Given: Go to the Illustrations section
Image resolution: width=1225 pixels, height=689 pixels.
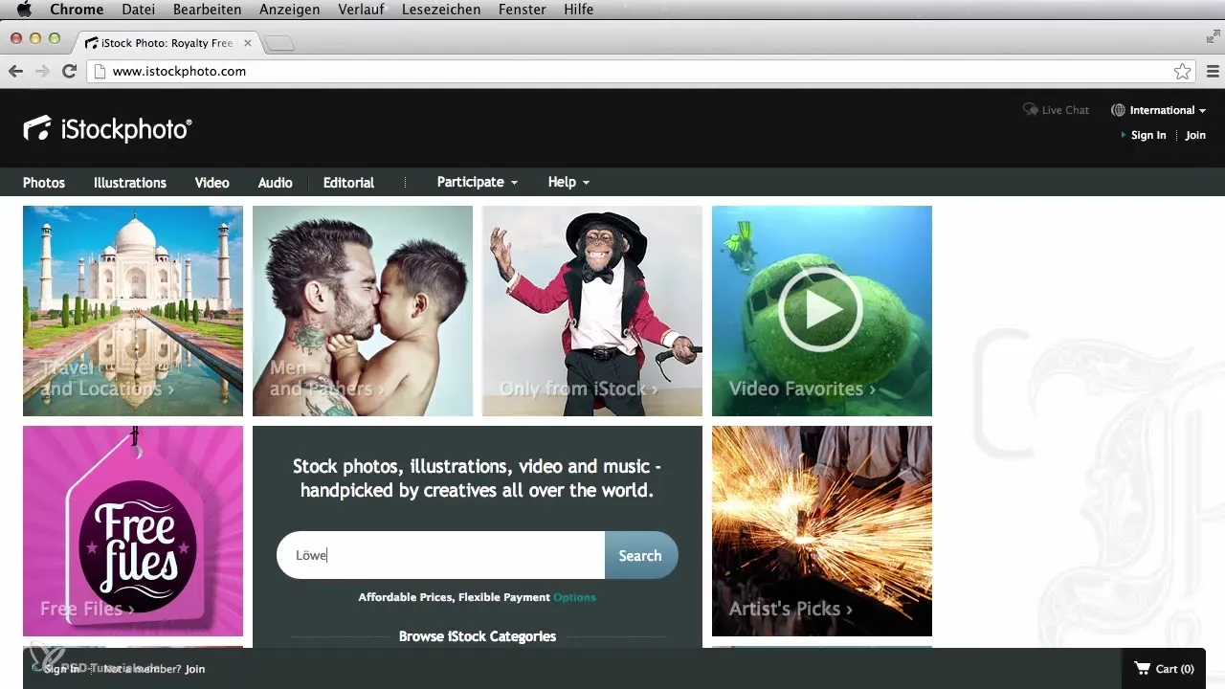Looking at the screenshot, I should click(130, 183).
